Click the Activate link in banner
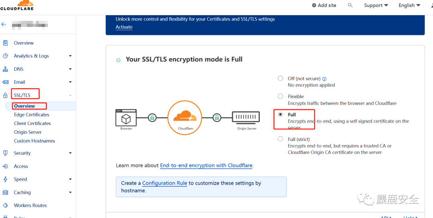433x218 pixels. [124, 27]
